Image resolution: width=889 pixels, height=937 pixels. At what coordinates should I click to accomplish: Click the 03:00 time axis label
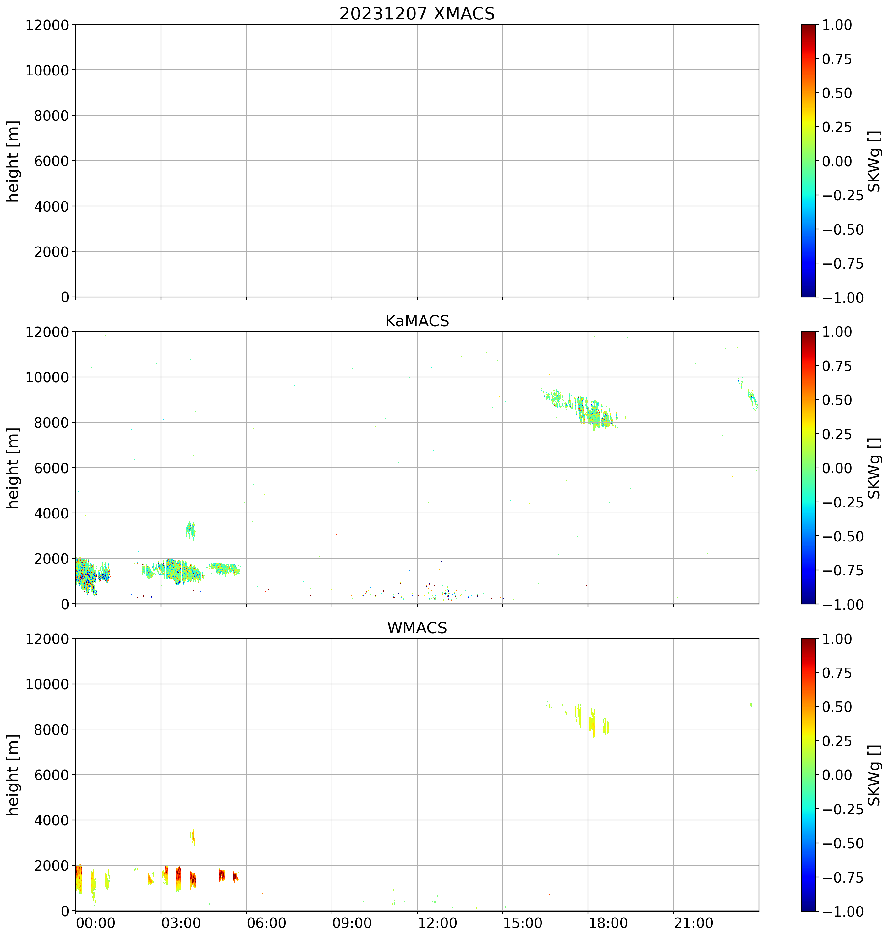point(181,923)
